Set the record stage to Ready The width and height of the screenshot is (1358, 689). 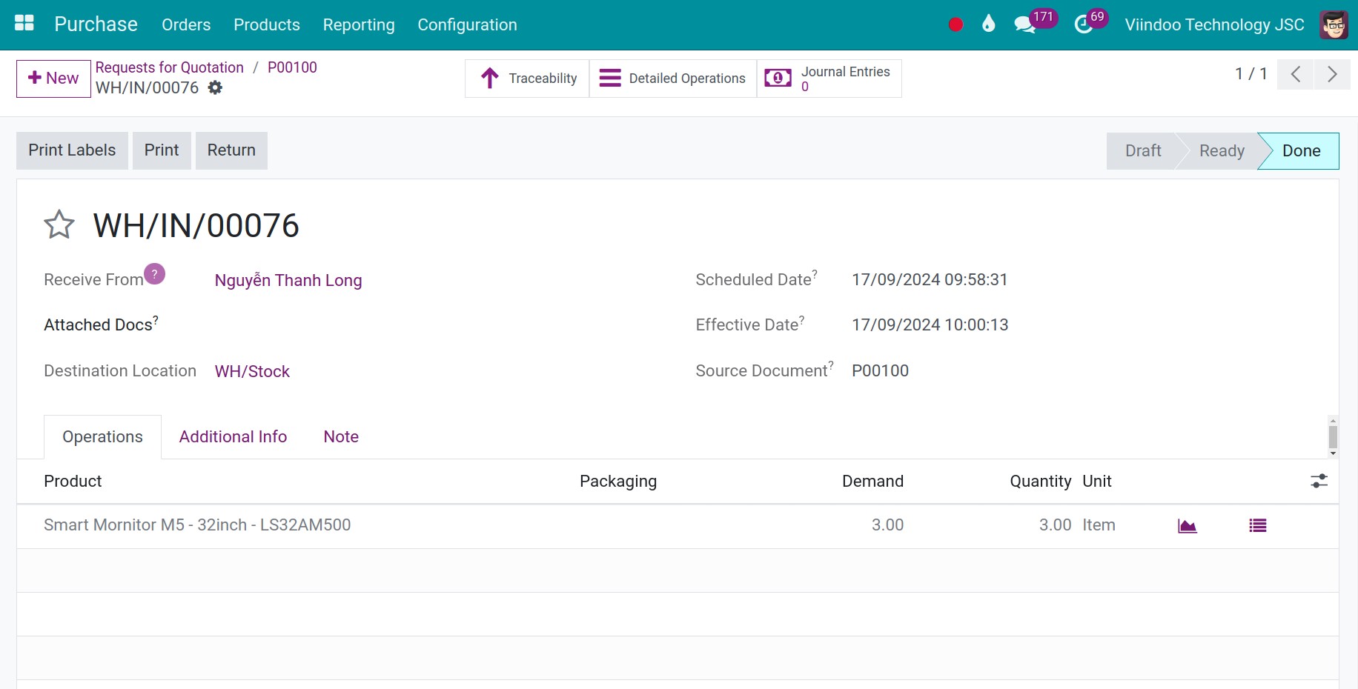(1220, 150)
